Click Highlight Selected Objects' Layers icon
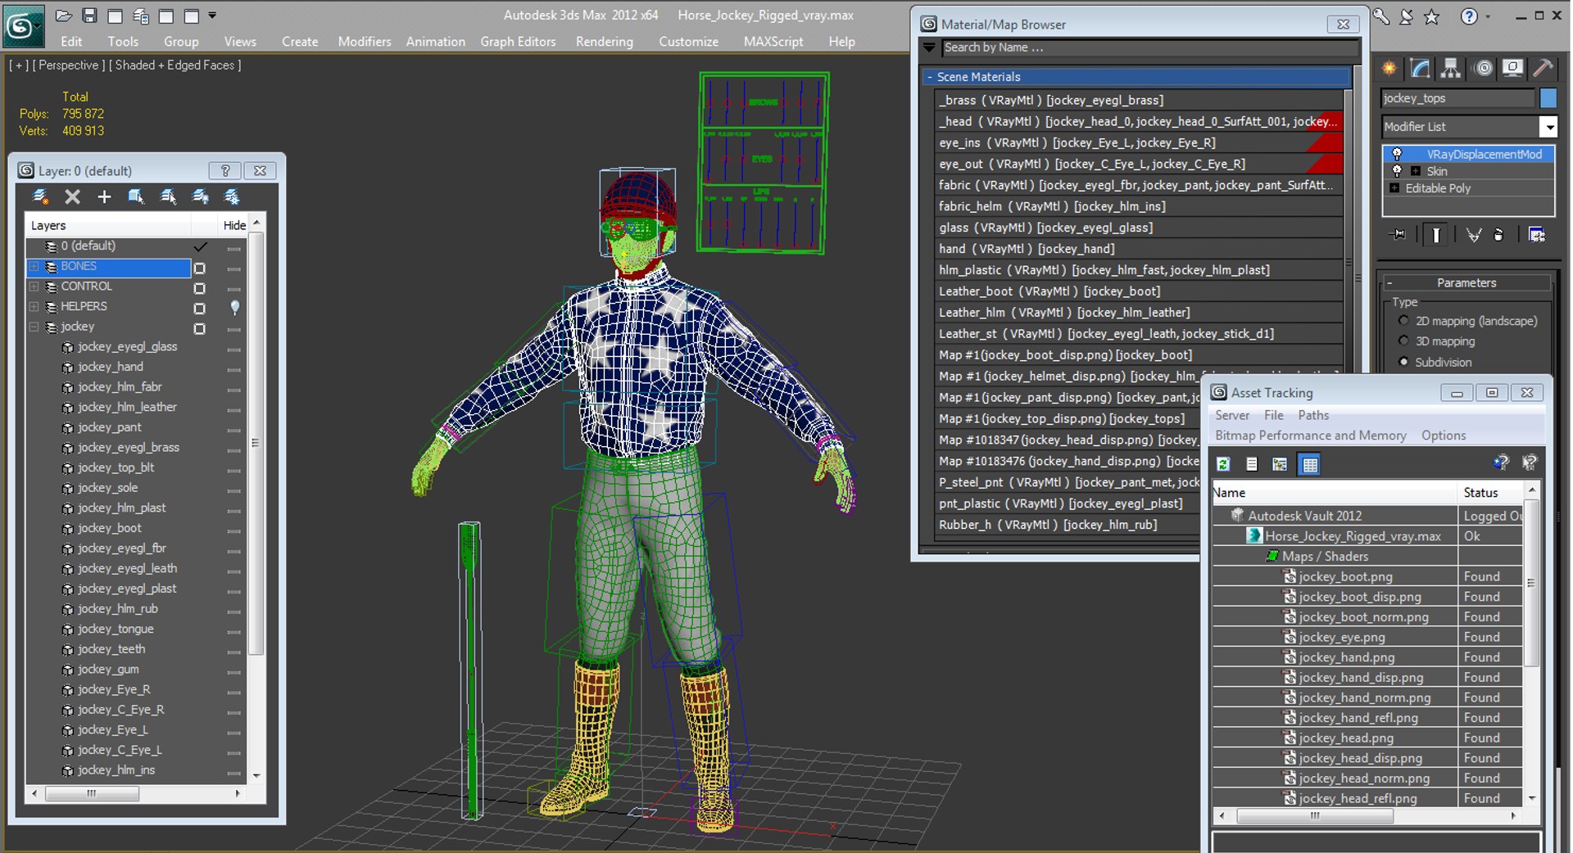The height and width of the screenshot is (853, 1573). (x=168, y=196)
